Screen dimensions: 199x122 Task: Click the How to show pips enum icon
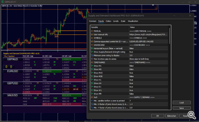(x=92, y=59)
